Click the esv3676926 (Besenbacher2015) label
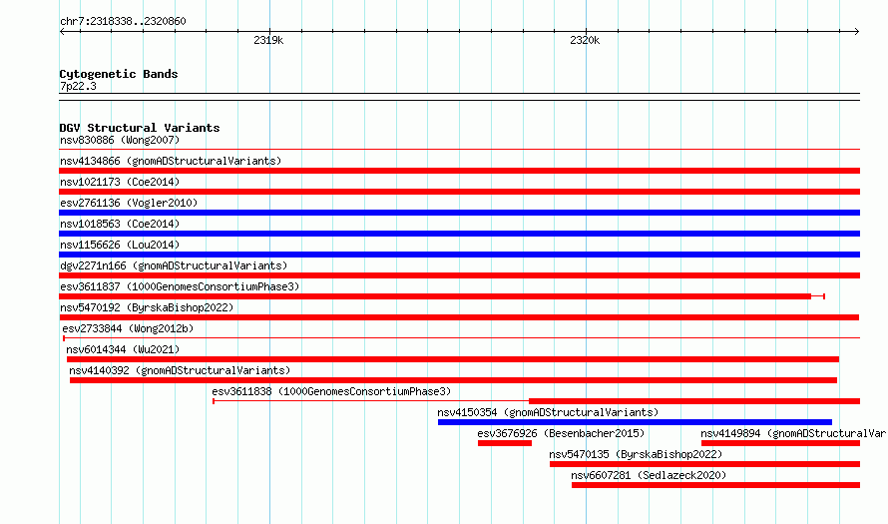 point(561,433)
